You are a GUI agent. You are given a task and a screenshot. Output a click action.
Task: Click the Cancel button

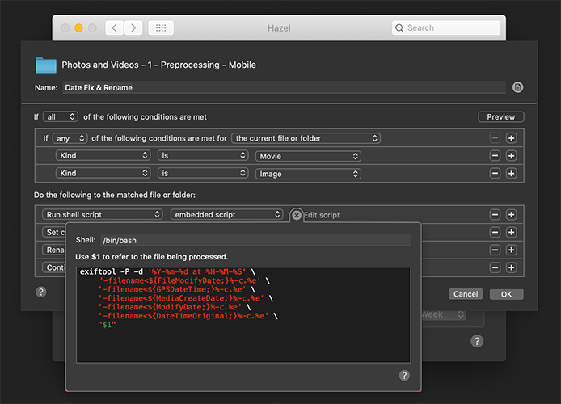pos(466,294)
